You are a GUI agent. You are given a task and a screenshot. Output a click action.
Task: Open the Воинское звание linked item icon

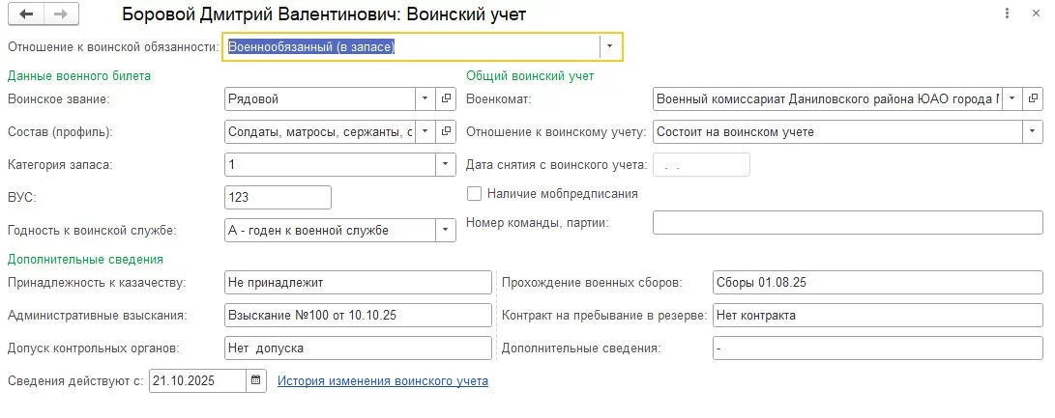point(446,98)
